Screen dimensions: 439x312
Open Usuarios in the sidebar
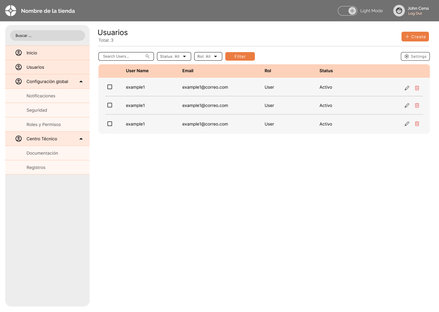click(x=35, y=67)
